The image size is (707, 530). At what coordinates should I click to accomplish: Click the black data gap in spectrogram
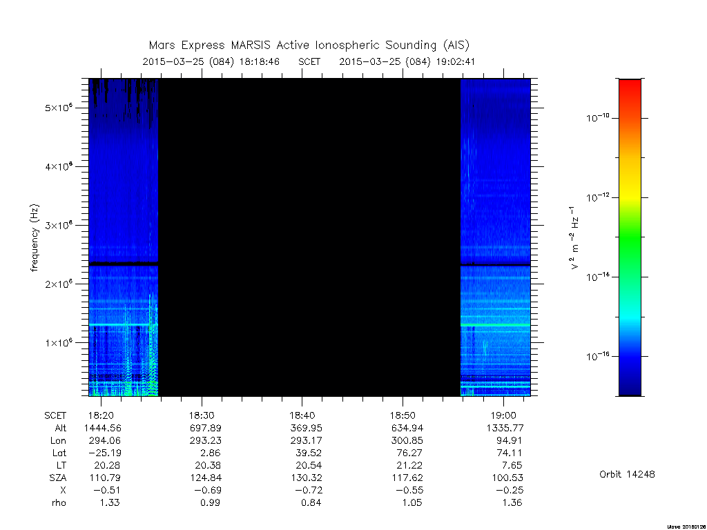click(x=309, y=237)
